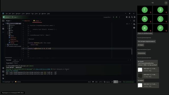
Task: Click the project tree horizontal scrollbar
Action: [8, 58]
